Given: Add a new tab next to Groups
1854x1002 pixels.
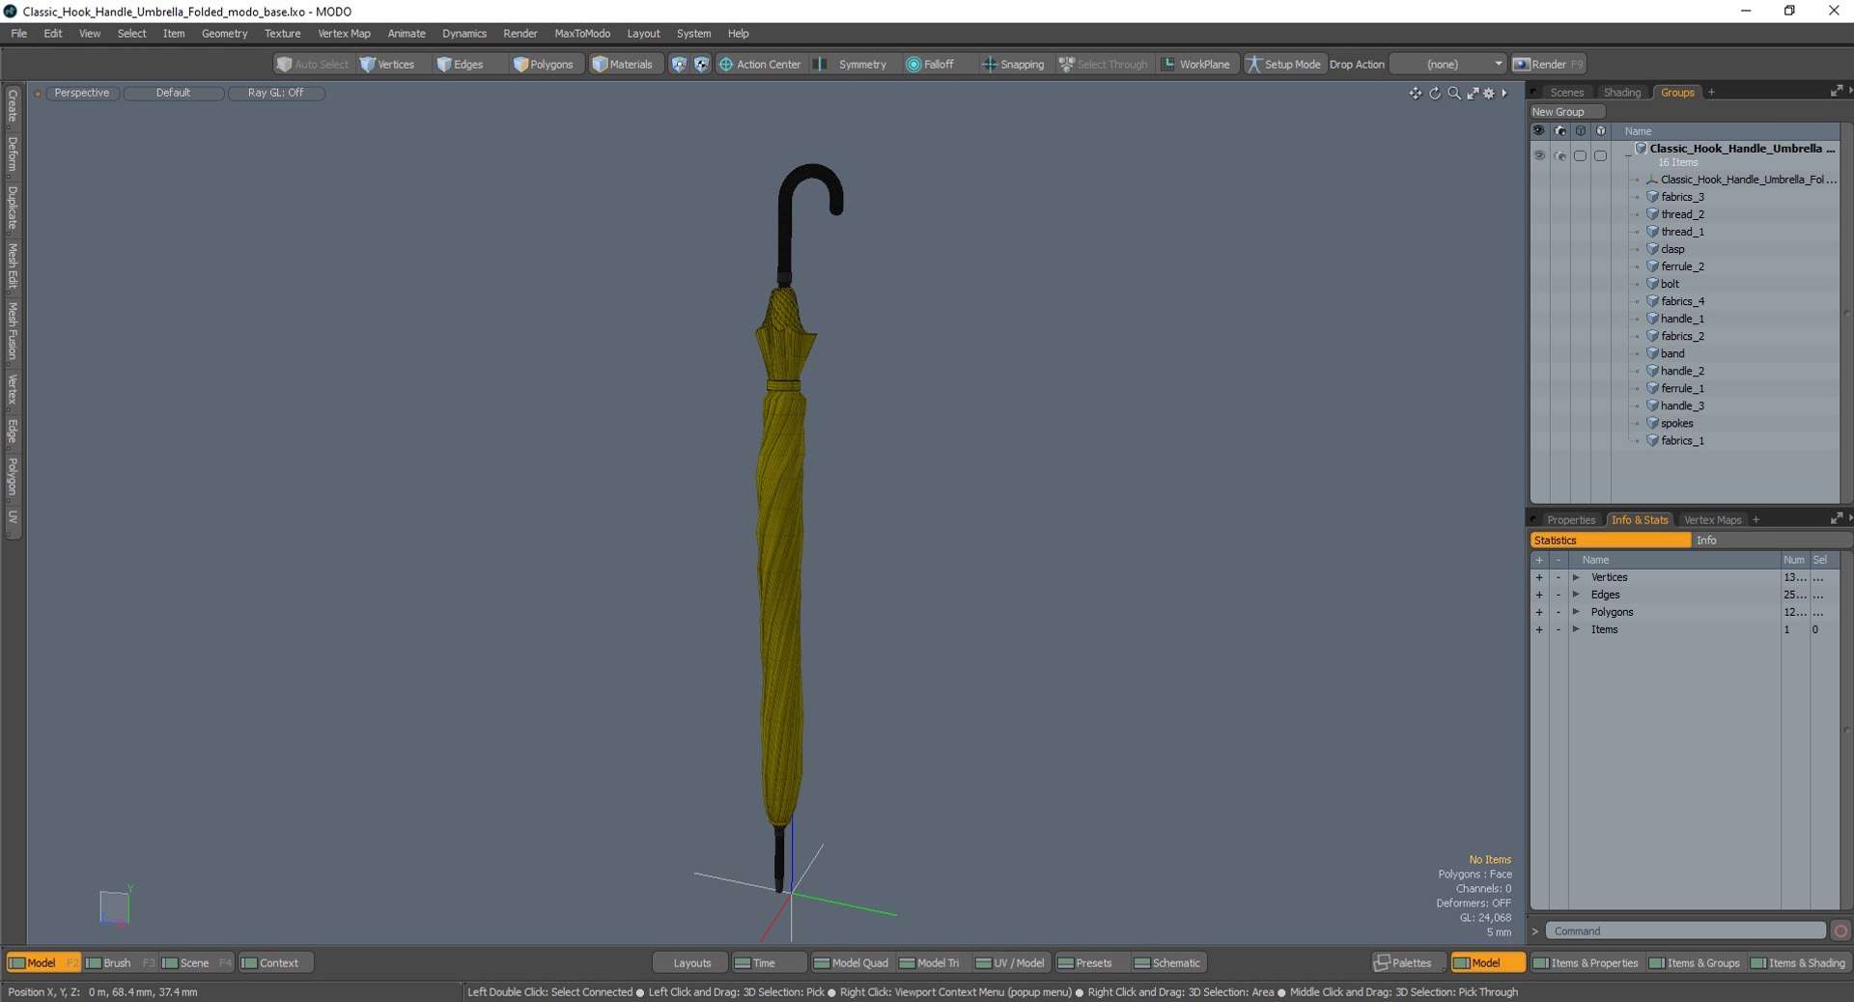Looking at the screenshot, I should coord(1712,93).
